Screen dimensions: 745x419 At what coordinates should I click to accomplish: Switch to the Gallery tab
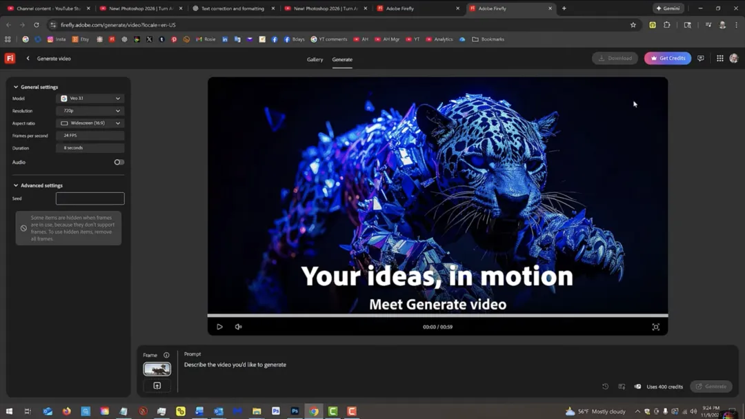pos(315,59)
